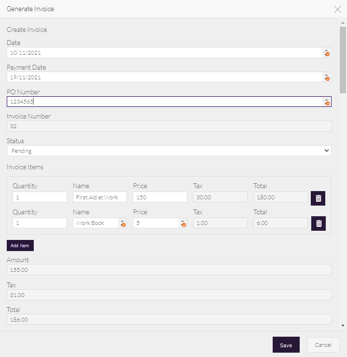This screenshot has width=347, height=357.
Task: Click the orange icon in Work Book name field
Action: (x=123, y=225)
